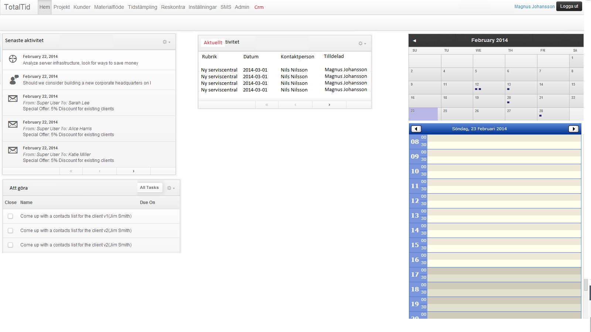Go to next page in Senaste aktivitet

pyautogui.click(x=133, y=171)
